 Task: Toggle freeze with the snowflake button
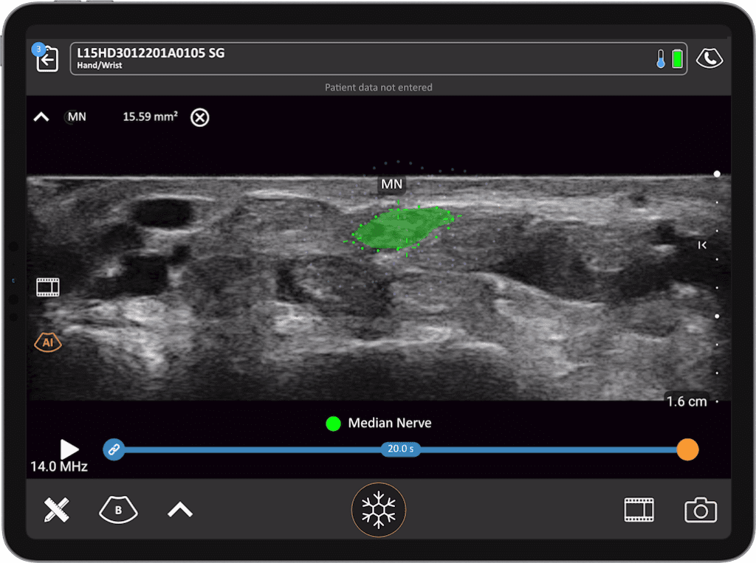pyautogui.click(x=378, y=510)
